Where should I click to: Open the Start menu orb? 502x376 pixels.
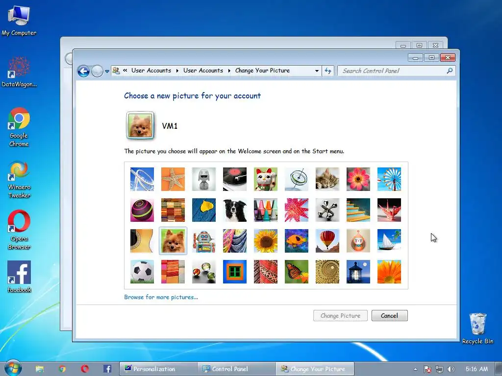tap(13, 368)
